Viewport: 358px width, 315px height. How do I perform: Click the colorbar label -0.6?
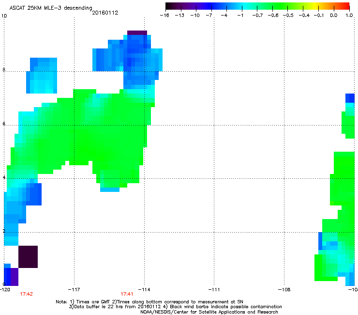pos(273,16)
